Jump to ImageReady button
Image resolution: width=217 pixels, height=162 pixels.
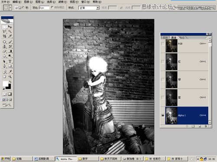pos(7,105)
